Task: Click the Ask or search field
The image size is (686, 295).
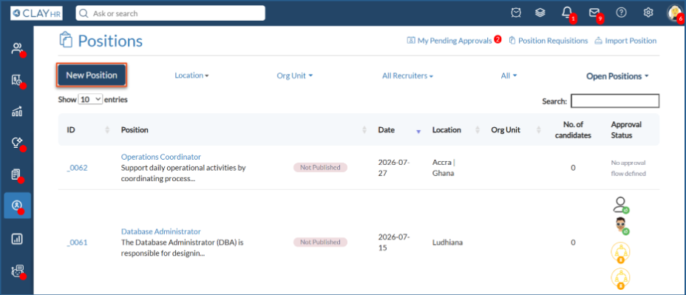Action: click(x=171, y=13)
